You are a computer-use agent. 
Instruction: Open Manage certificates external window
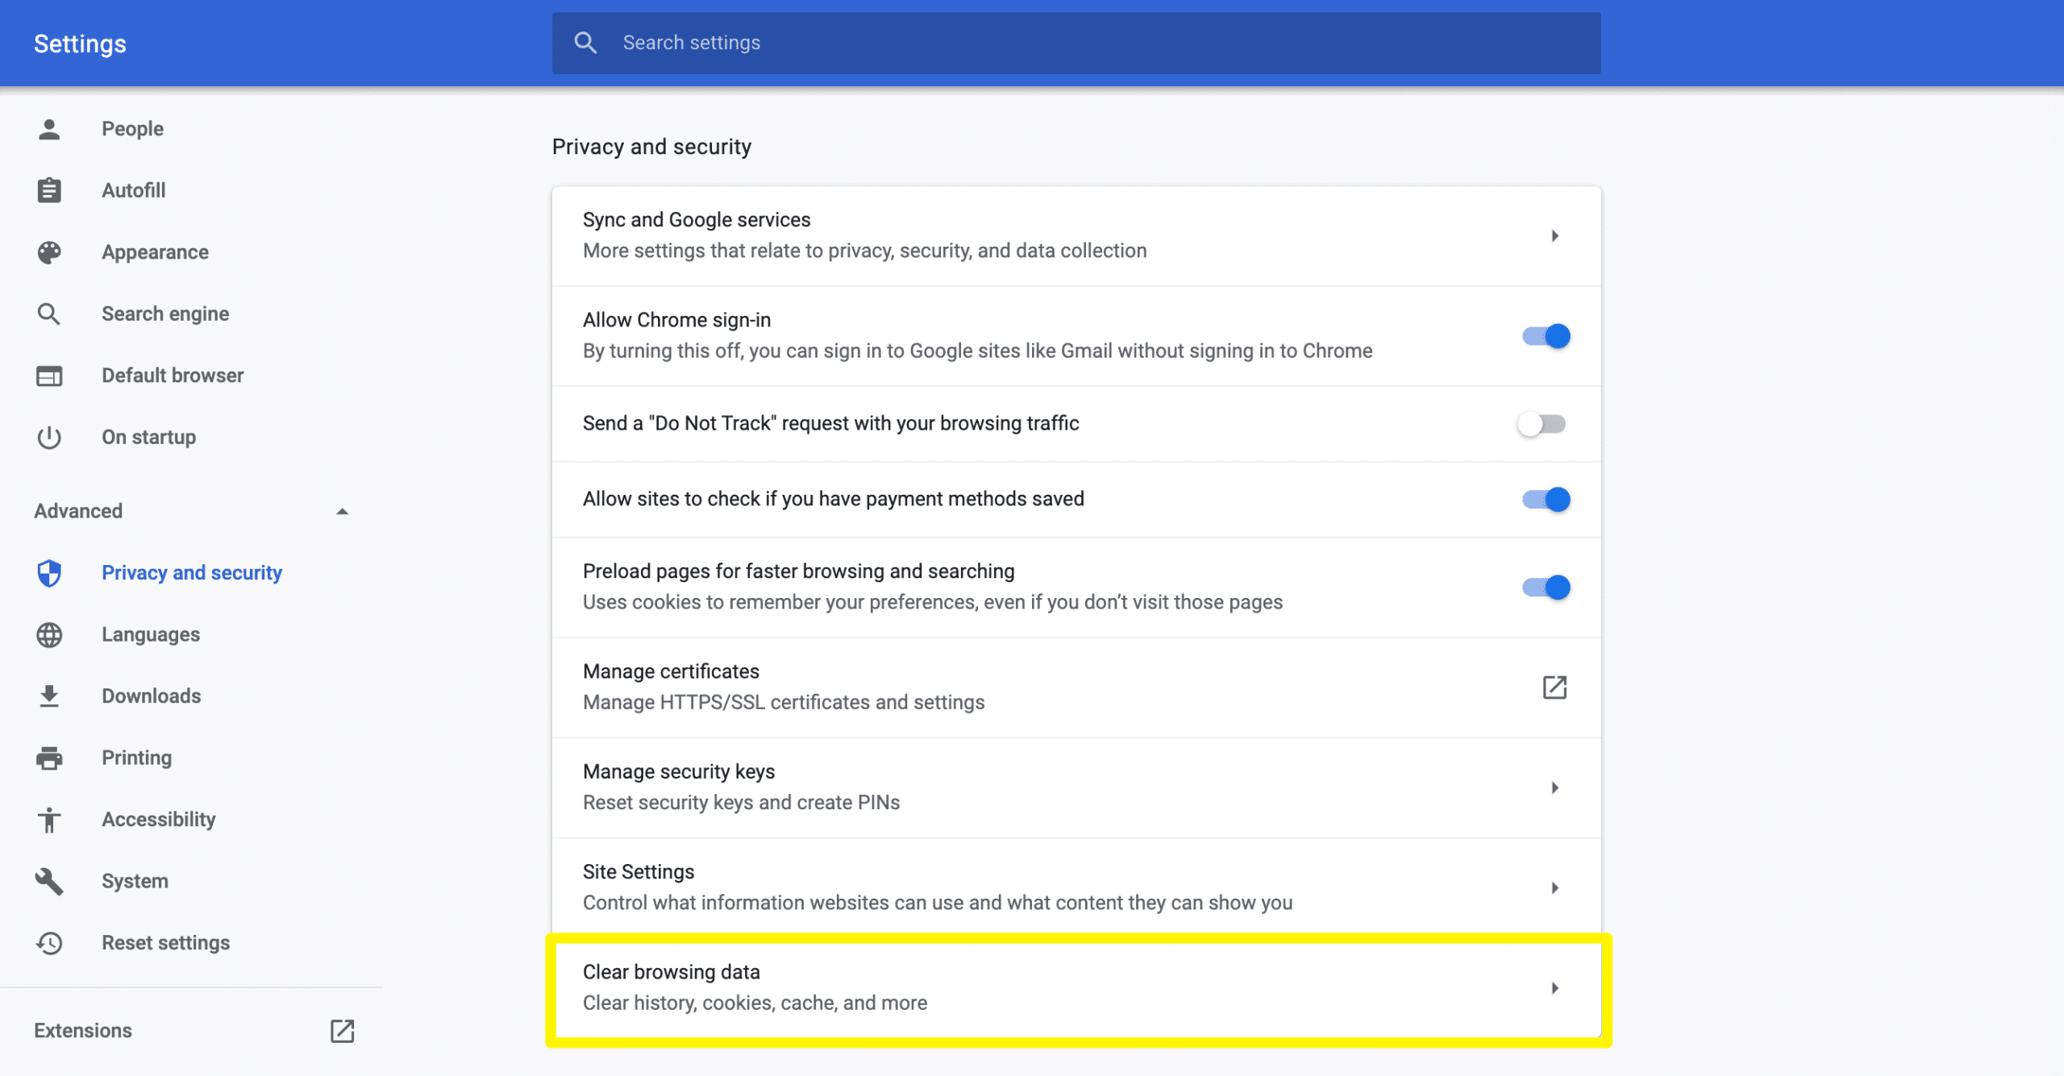point(1554,687)
